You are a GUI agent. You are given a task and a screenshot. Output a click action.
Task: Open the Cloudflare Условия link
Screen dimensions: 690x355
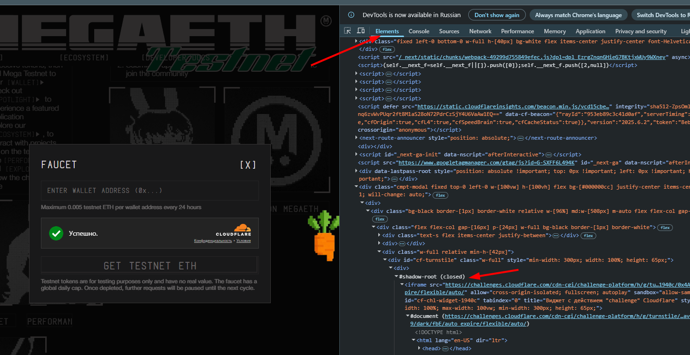coord(243,241)
